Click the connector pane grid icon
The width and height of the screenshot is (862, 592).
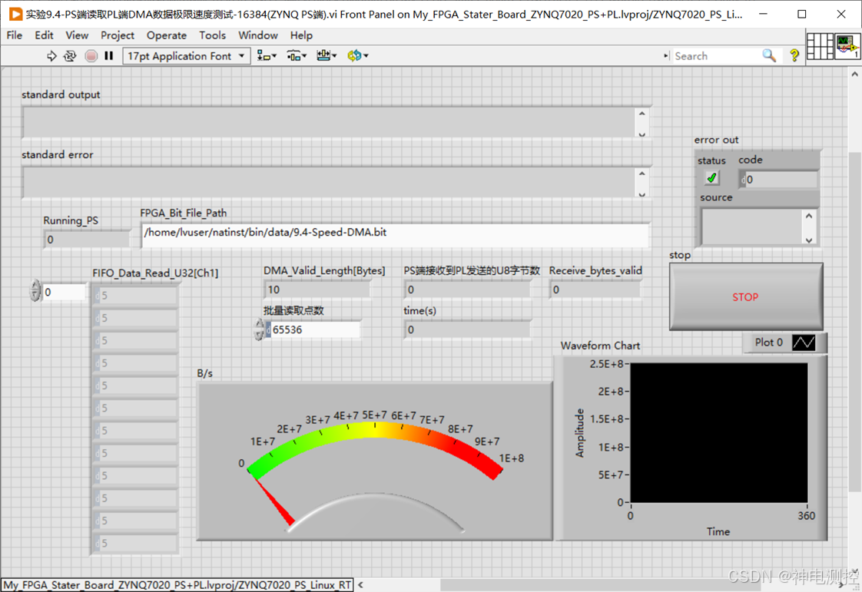click(820, 46)
